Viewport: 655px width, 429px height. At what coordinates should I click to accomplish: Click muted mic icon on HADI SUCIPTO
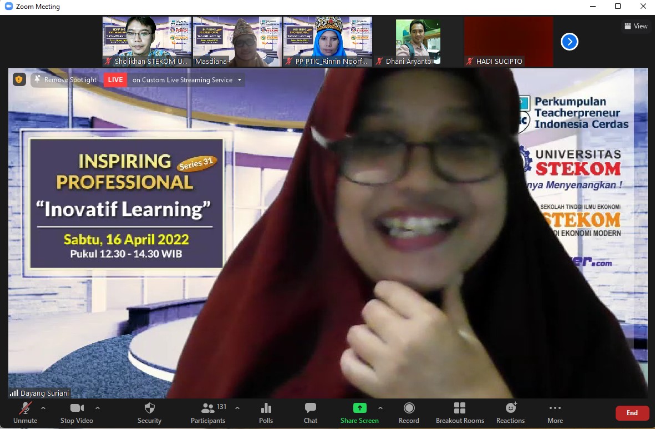click(470, 61)
